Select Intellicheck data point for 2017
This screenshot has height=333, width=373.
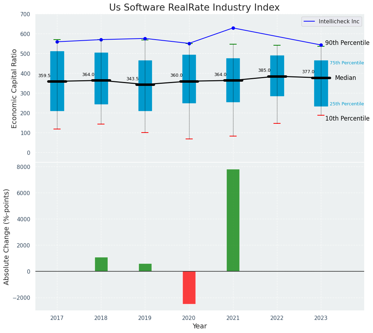(x=57, y=42)
